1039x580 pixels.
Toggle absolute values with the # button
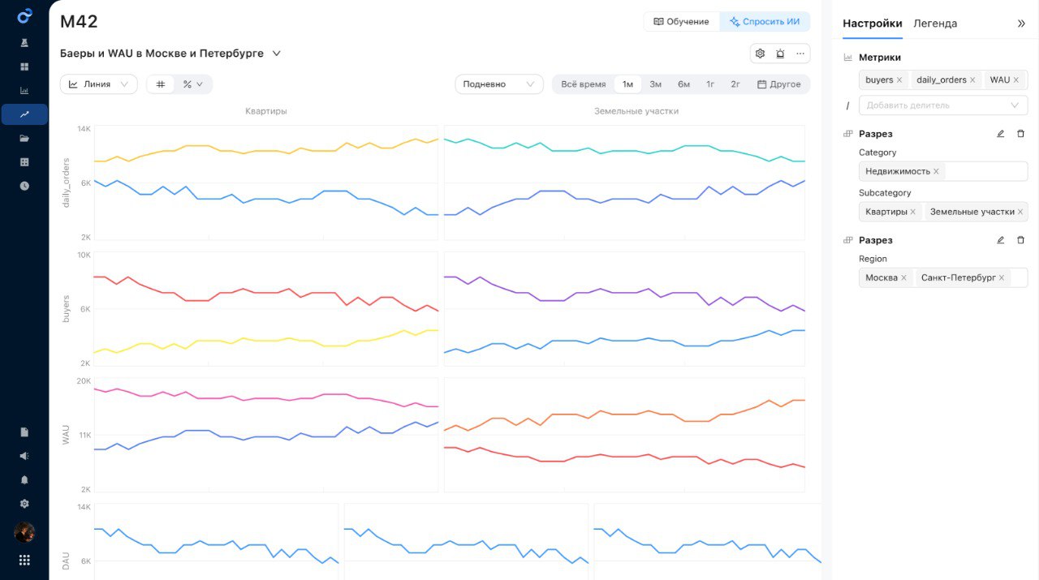(161, 84)
